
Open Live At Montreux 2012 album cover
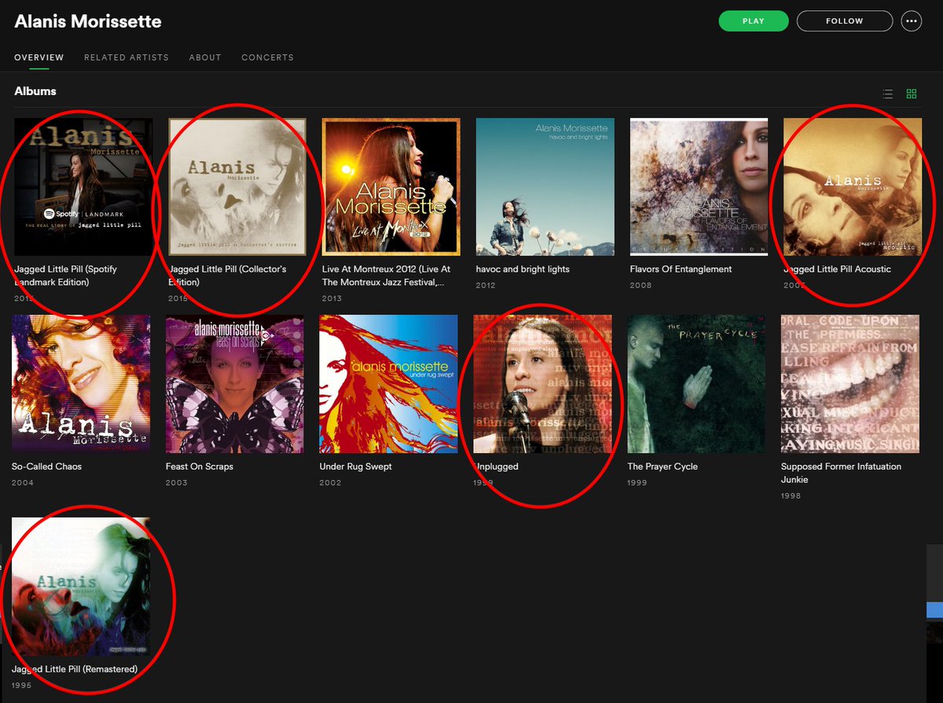(391, 187)
